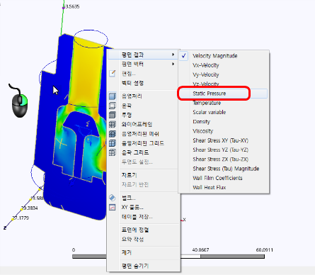Select Viscosity in the result submenu
The height and width of the screenshot is (275, 315).
[203, 131]
